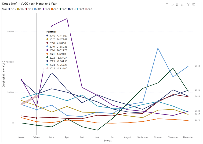
Task: Toggle the 2020 series in legend
Action: click(x=46, y=9)
